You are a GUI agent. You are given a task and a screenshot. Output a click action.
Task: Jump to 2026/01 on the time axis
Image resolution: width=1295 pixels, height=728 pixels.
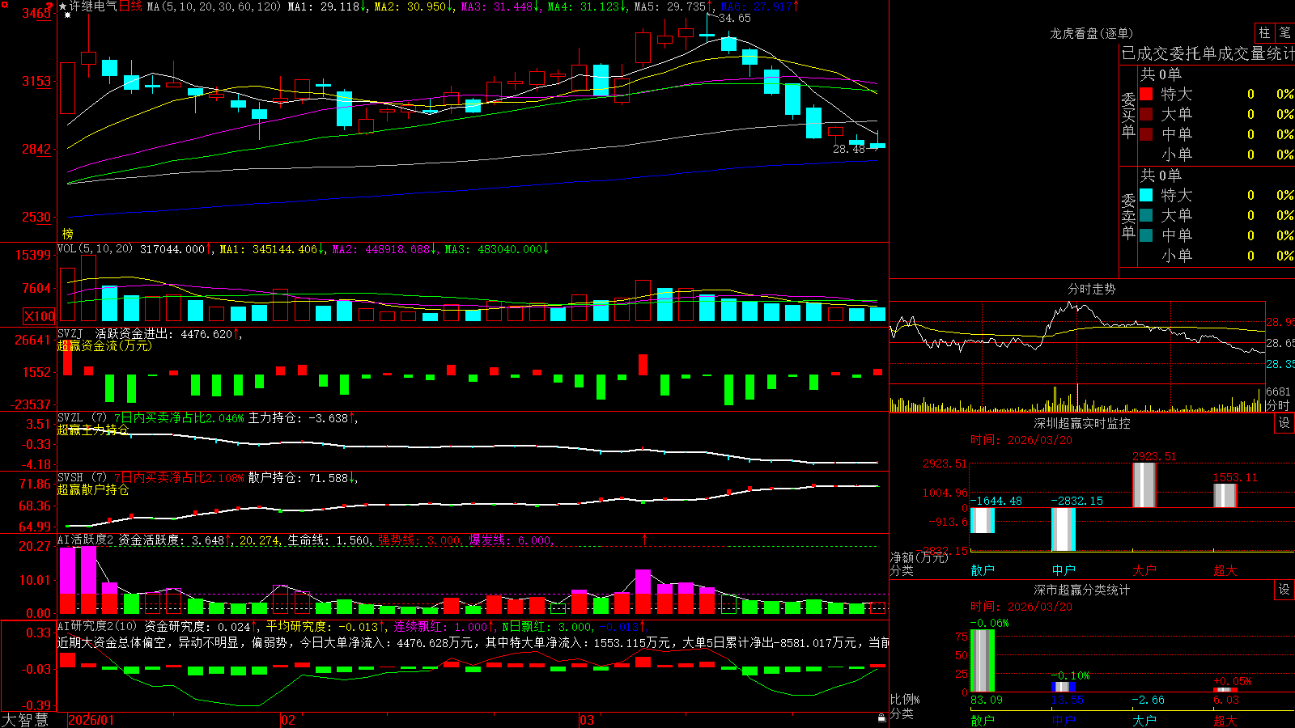[91, 720]
